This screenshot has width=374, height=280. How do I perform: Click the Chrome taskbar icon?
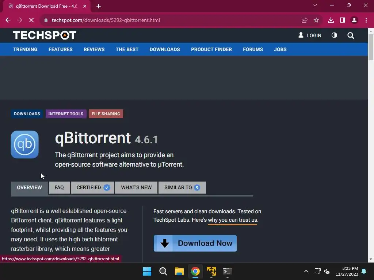pyautogui.click(x=195, y=271)
